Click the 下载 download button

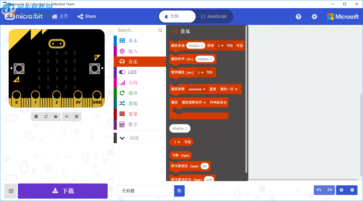[63, 191]
